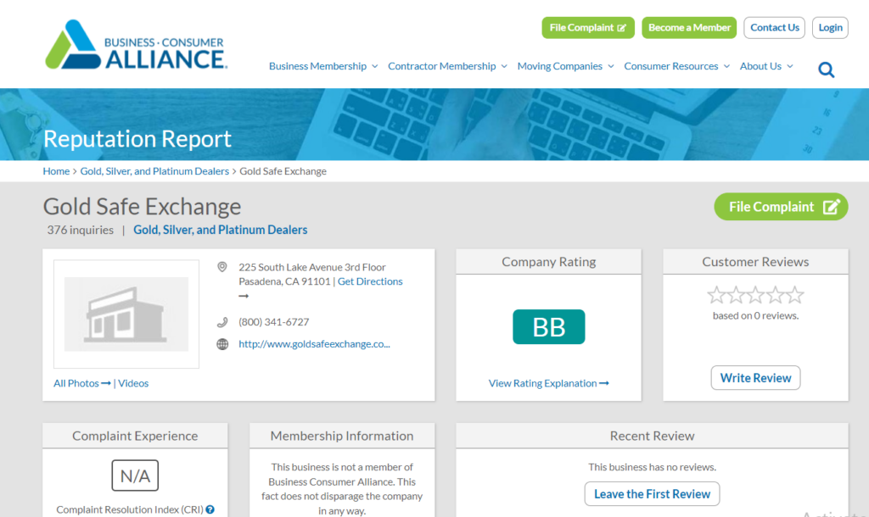
Task: Expand the Business Membership menu
Action: tap(323, 66)
